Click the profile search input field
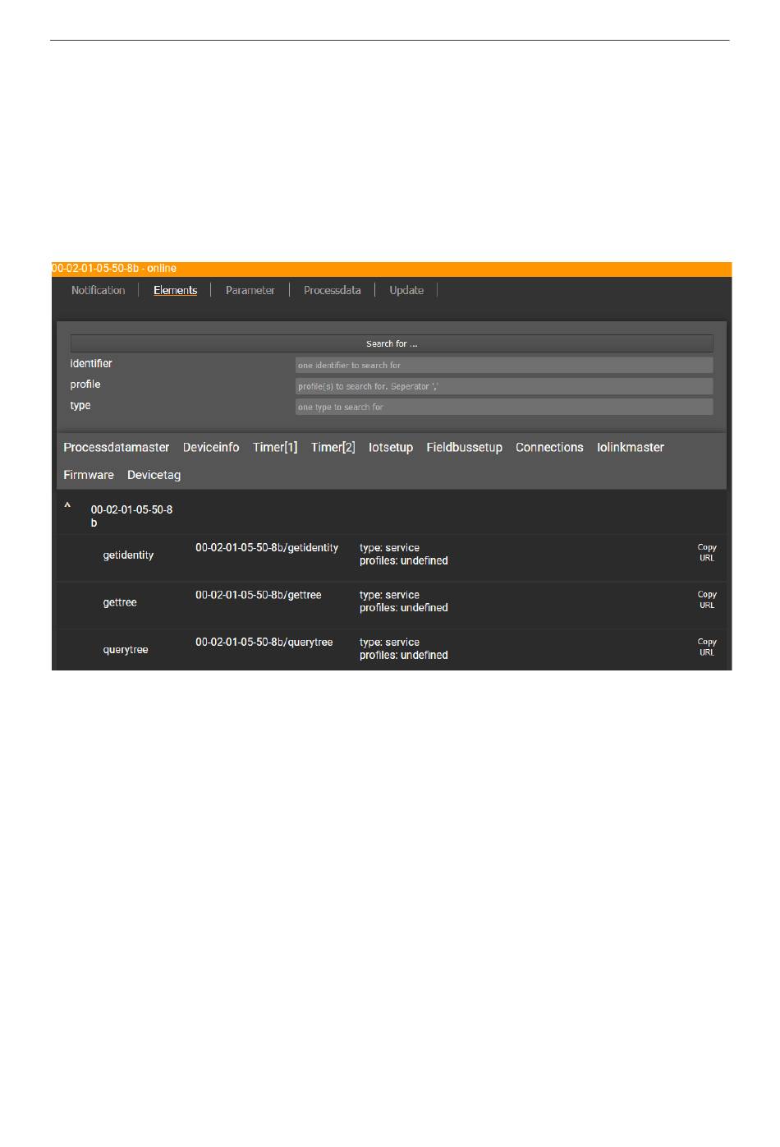Viewport: 780px width, 1147px height. click(x=503, y=386)
